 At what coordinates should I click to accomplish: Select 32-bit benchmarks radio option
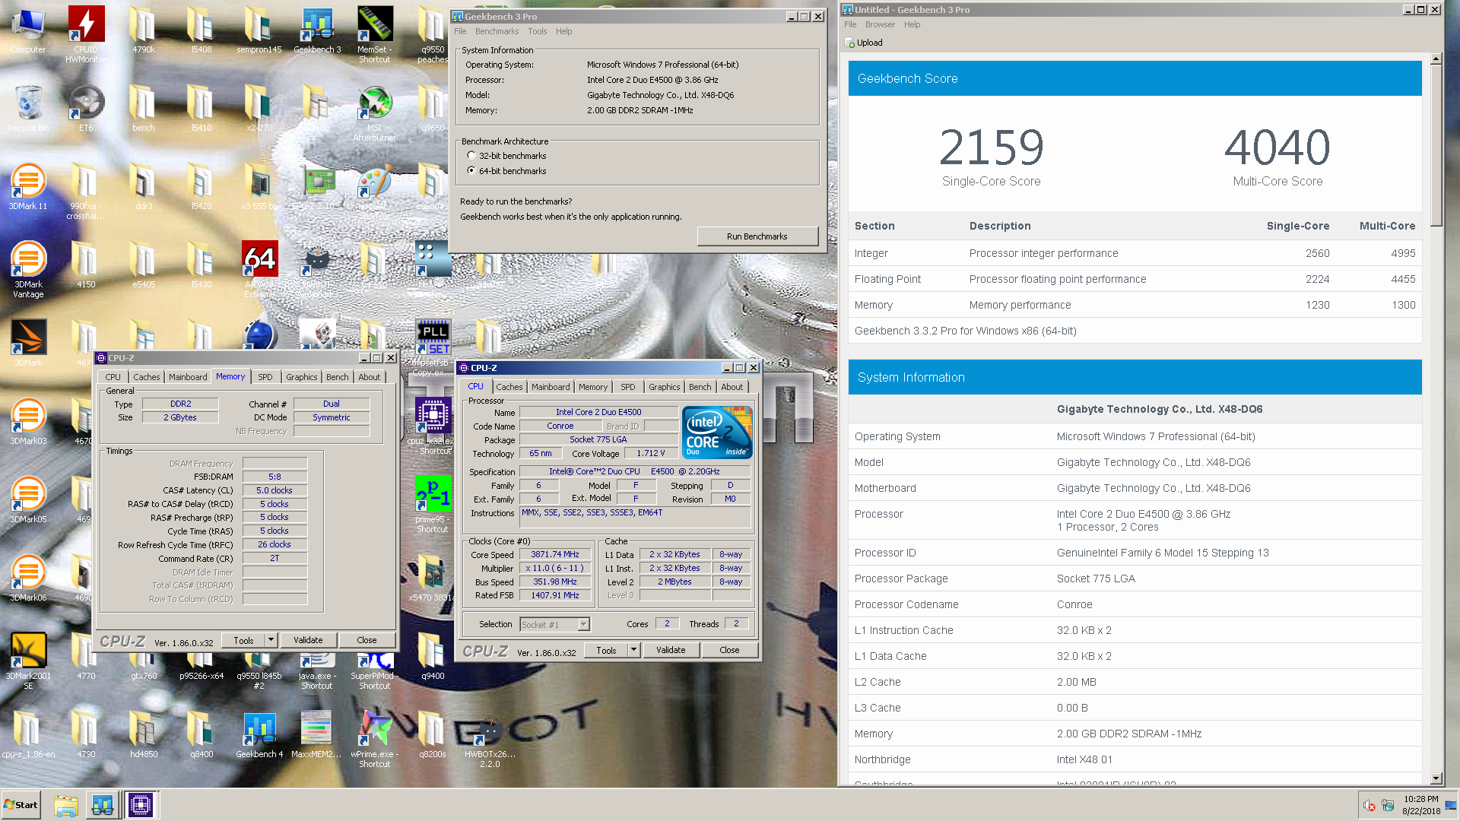point(471,156)
